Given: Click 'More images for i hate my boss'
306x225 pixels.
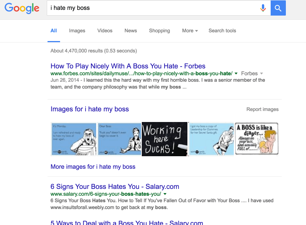Looking at the screenshot, I should tap(93, 166).
